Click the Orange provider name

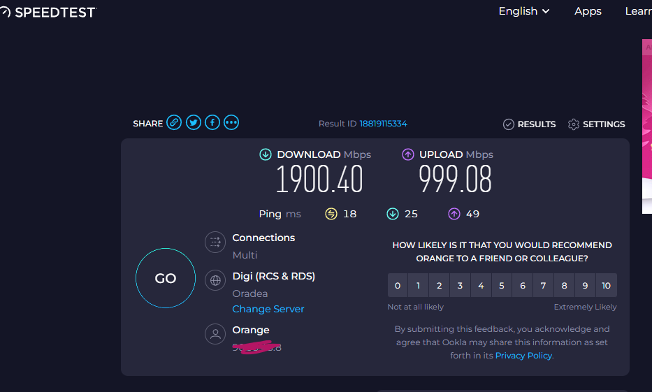(251, 330)
